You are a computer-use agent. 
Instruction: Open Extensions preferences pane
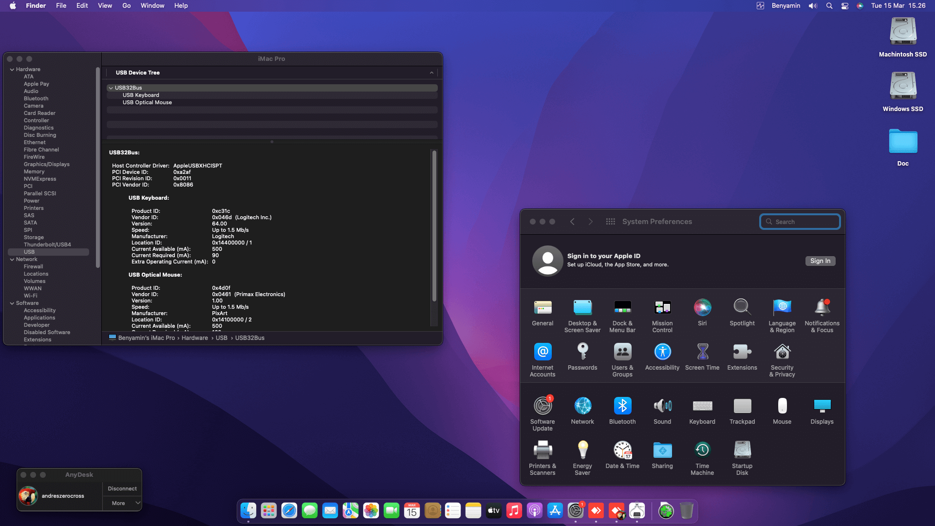pyautogui.click(x=742, y=357)
